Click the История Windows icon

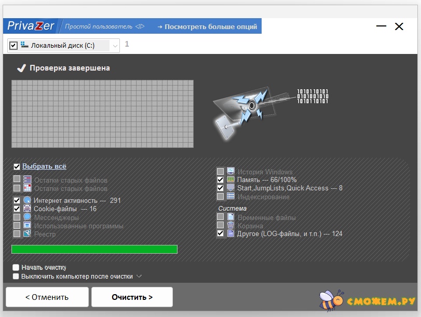coord(231,171)
